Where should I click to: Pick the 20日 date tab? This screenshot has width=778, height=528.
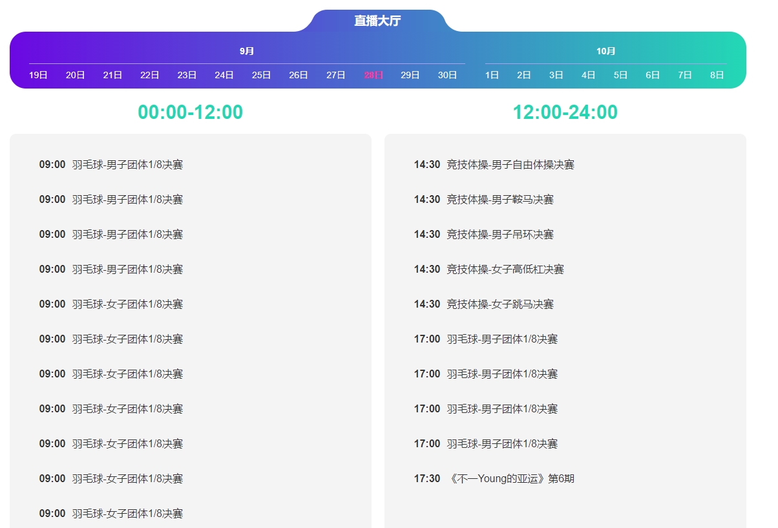pyautogui.click(x=76, y=75)
